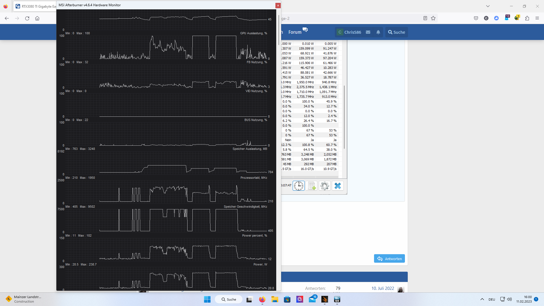Screen dimensions: 544x306
Task: Open the 10. Juli 2022 date link
Action: pos(382,288)
